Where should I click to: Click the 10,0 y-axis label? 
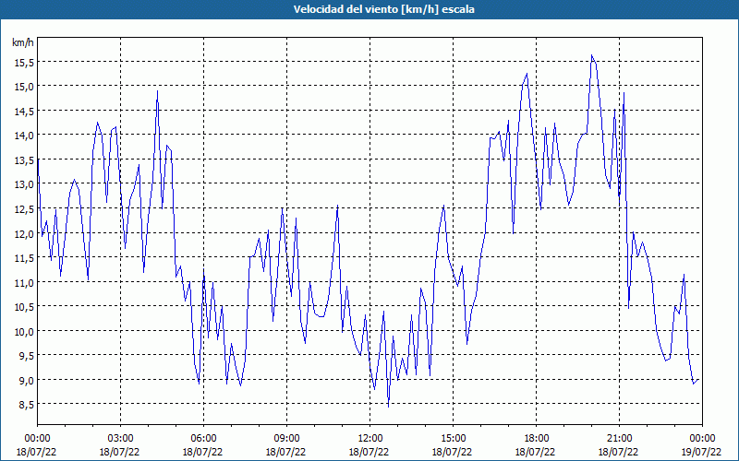(23, 331)
